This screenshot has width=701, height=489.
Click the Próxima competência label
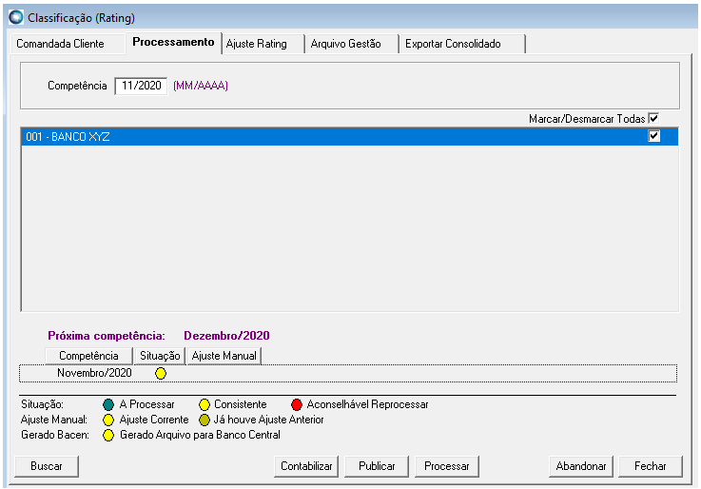pyautogui.click(x=107, y=336)
